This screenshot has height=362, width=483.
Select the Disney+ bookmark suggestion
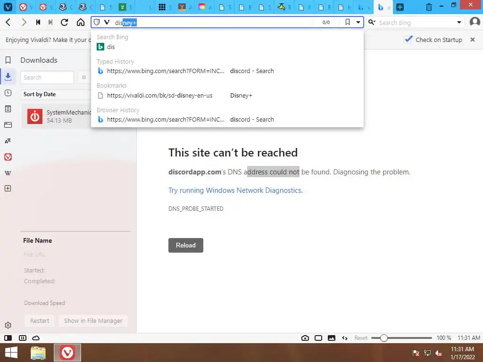[x=227, y=95]
